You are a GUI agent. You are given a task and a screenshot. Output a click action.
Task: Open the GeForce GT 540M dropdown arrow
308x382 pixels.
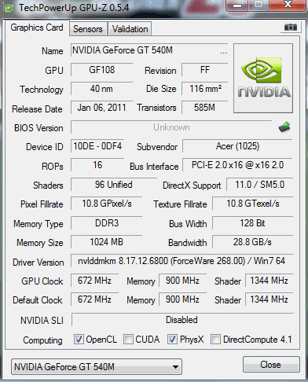175,367
